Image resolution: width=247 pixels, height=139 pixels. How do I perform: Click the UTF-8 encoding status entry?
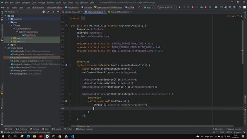(229, 132)
